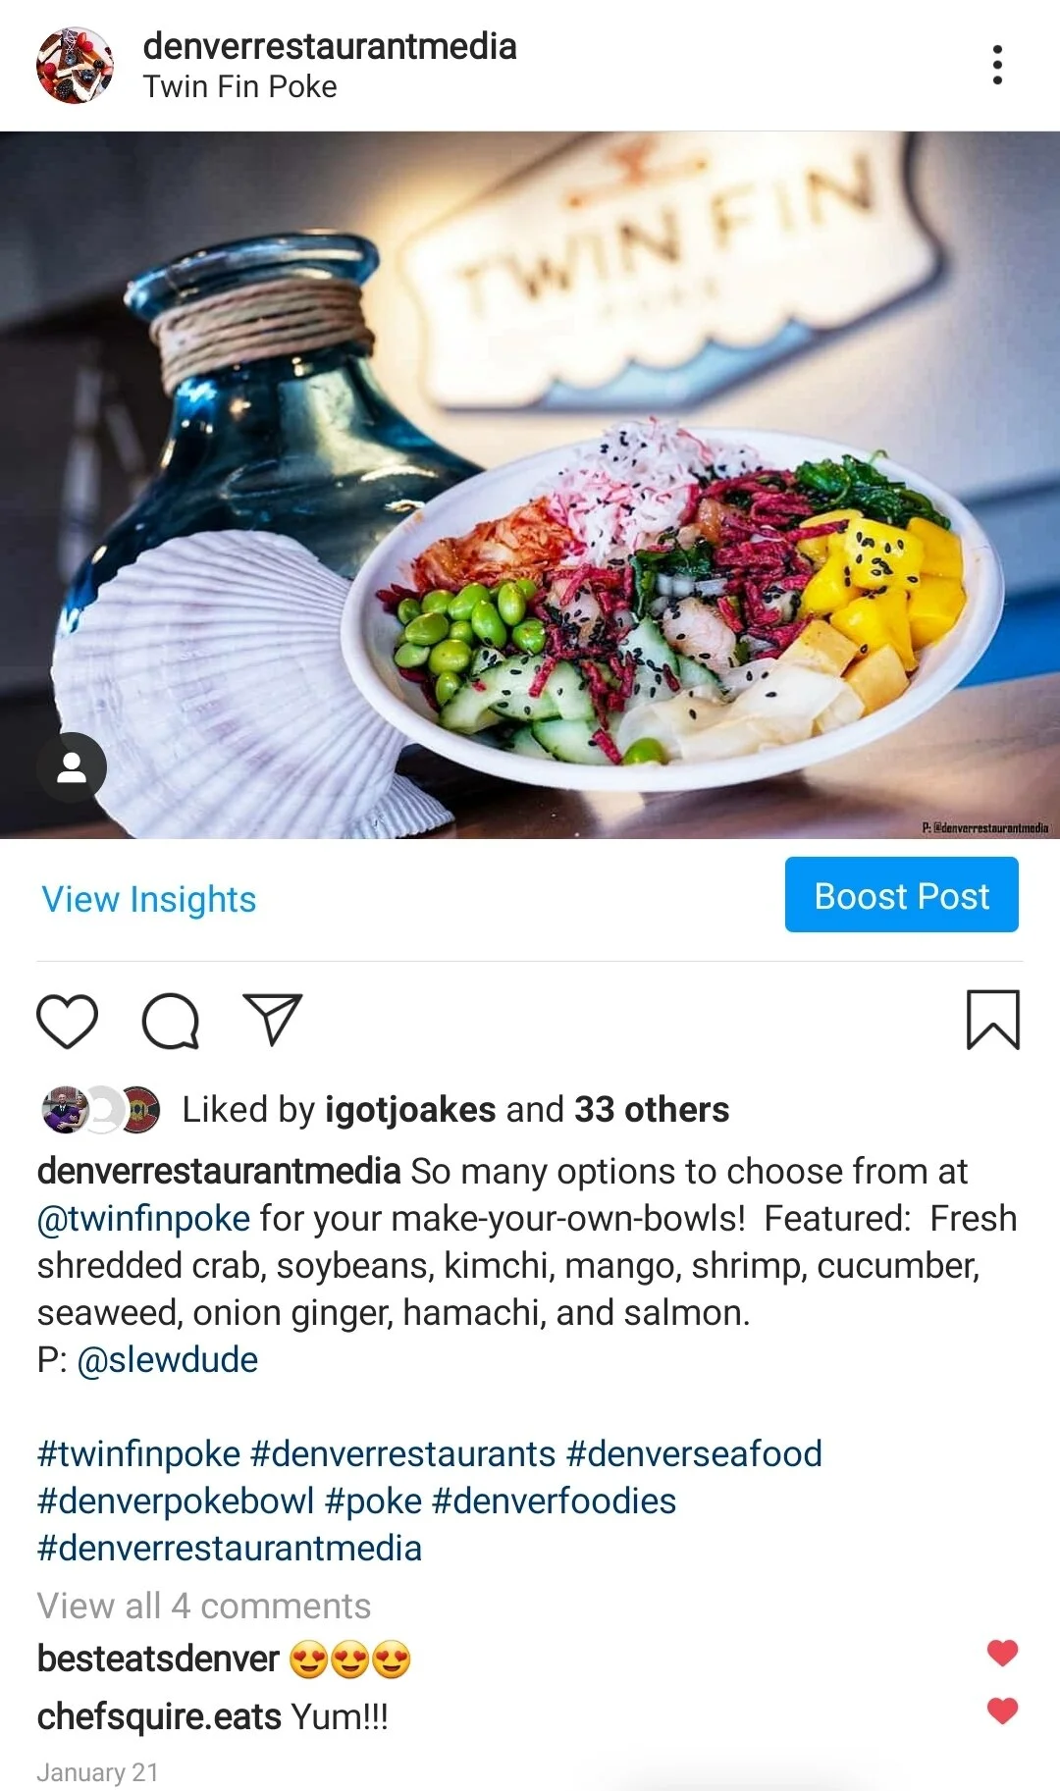Image resolution: width=1060 pixels, height=1791 pixels.
Task: Open the besteatsdenver commenter profile
Action: click(158, 1659)
